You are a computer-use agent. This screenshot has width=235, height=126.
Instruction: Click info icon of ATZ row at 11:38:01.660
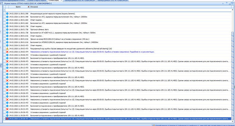(7, 23)
